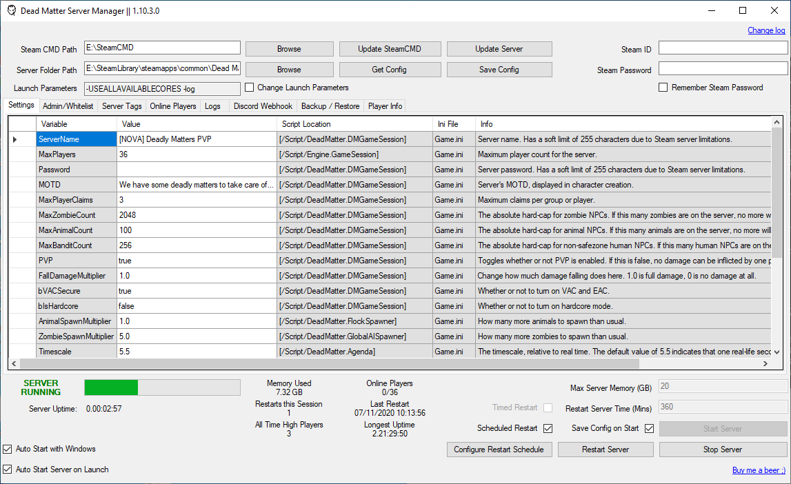Enable Change Launch Parameters

click(x=250, y=88)
